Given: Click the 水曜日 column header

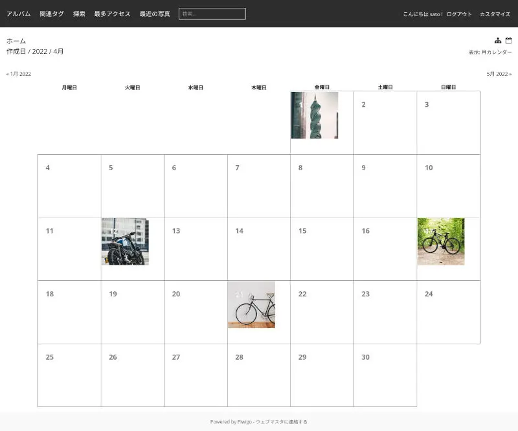Looking at the screenshot, I should [x=196, y=87].
